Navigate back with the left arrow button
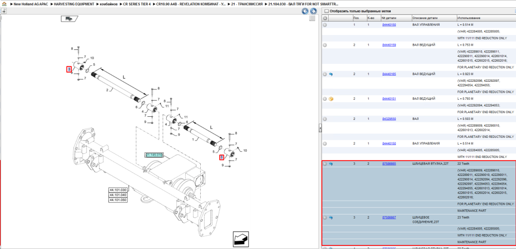The width and height of the screenshot is (516, 249). tap(305, 11)
